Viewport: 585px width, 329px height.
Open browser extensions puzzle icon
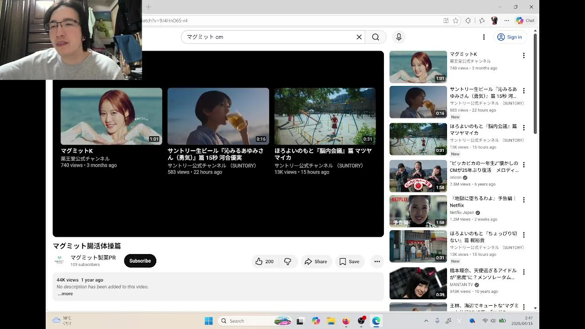pyautogui.click(x=468, y=21)
